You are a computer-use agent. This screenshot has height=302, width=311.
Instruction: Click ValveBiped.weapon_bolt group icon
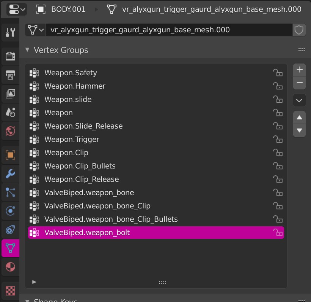34,232
